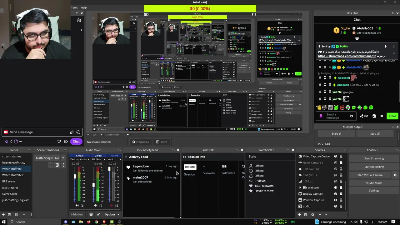
Task: Hide the Video Capture Device source
Action: coord(336,156)
